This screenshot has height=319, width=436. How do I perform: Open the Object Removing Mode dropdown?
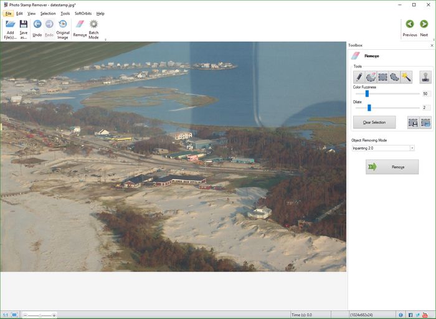pyautogui.click(x=412, y=148)
